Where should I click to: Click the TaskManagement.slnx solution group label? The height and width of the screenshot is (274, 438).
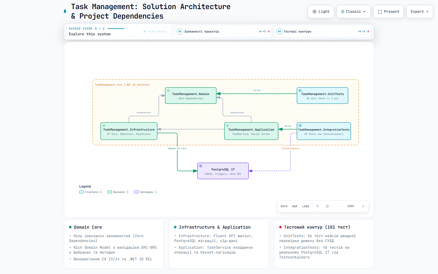pyautogui.click(x=122, y=85)
